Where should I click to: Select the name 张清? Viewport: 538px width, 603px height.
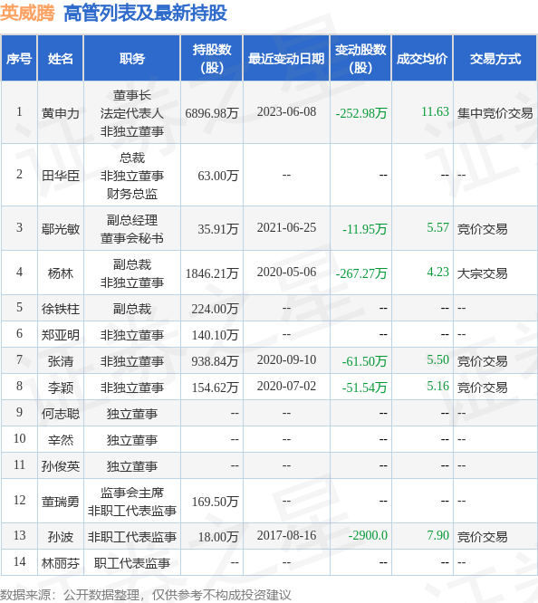61,361
